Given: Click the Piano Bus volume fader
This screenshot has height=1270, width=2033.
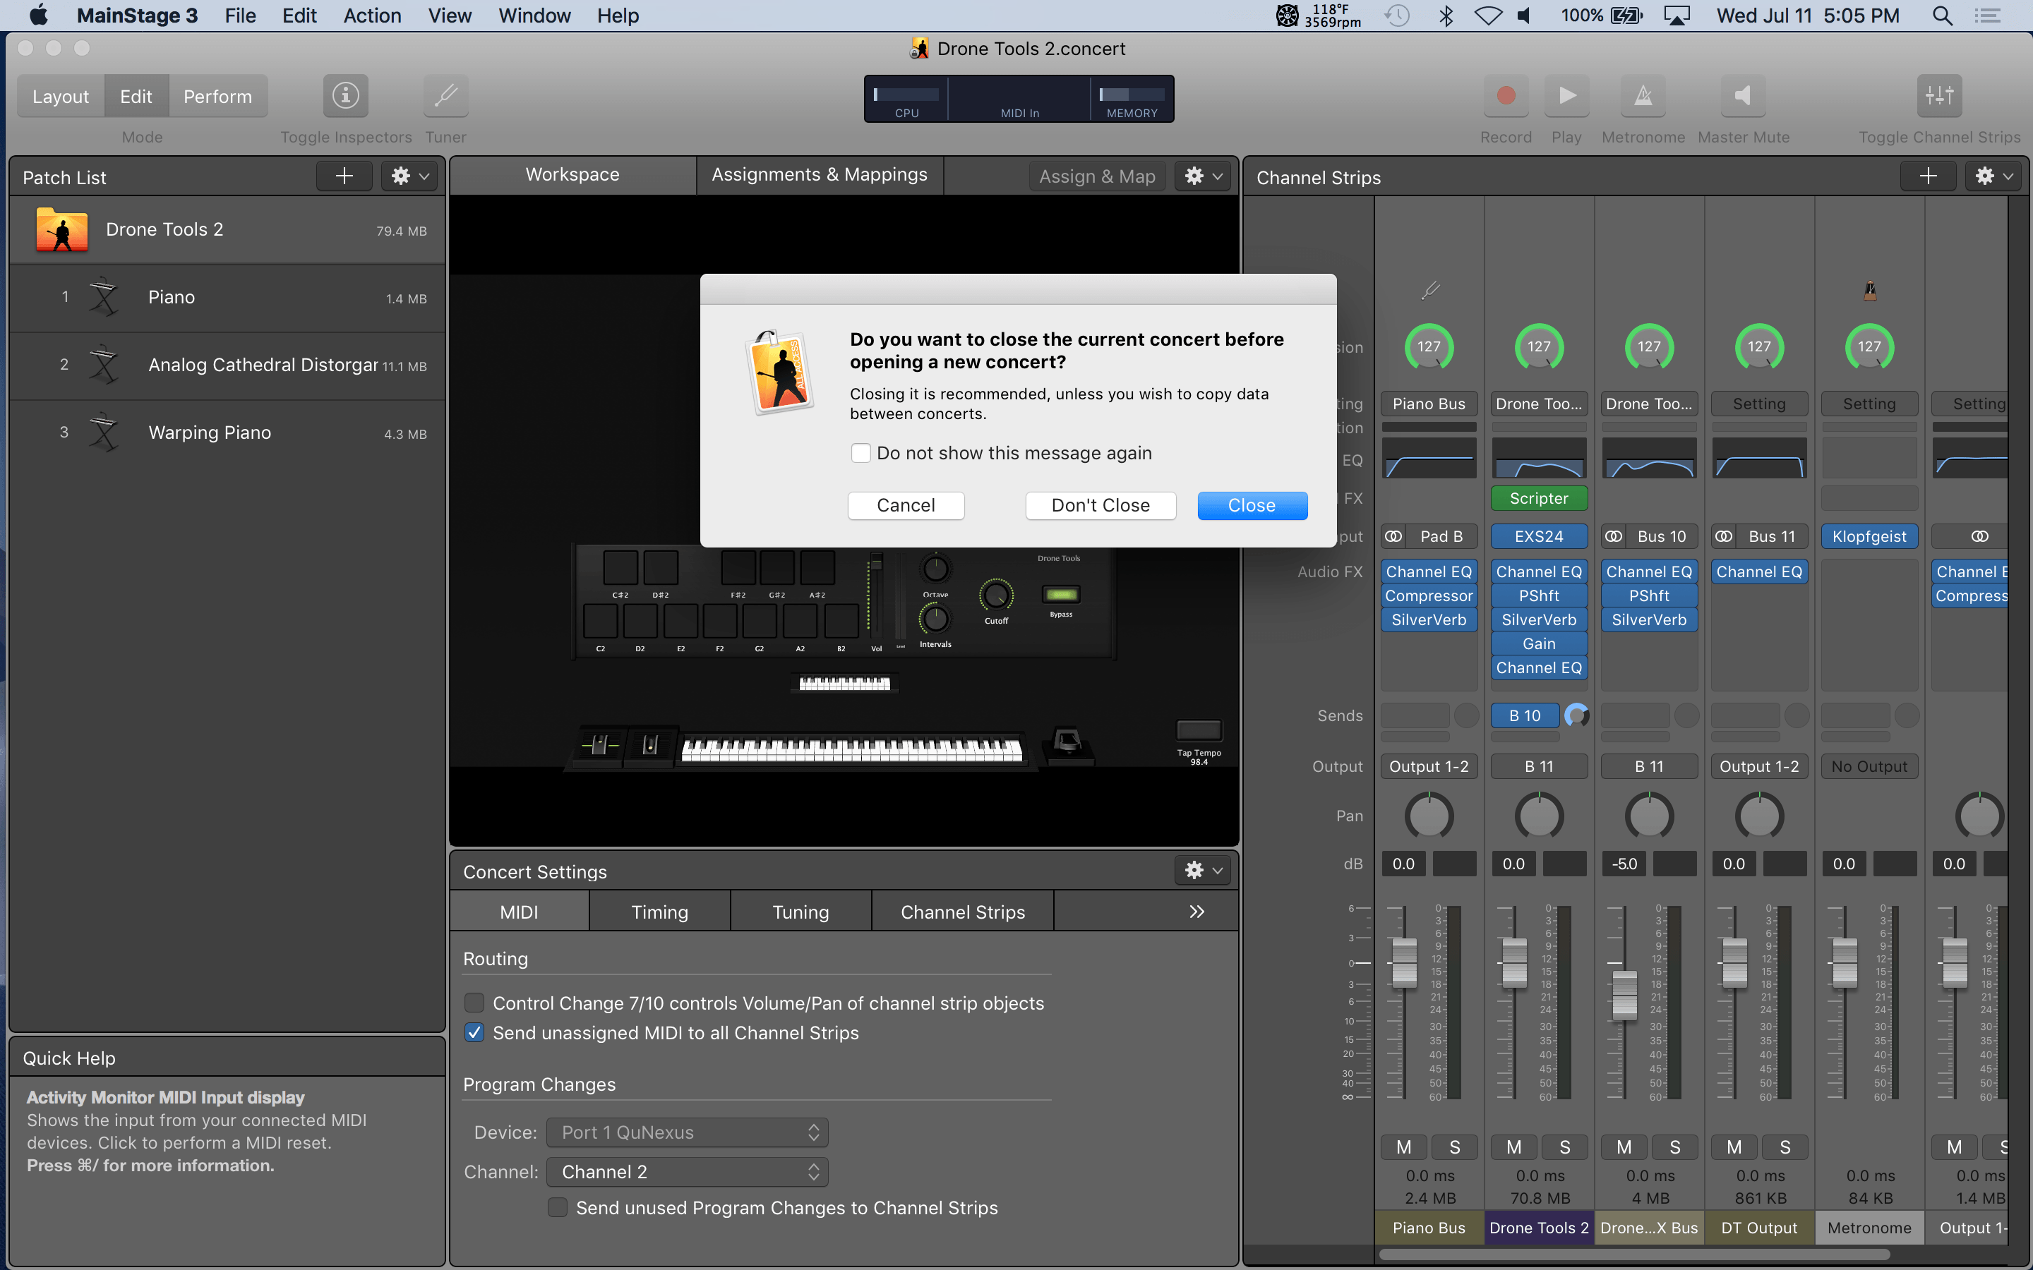Looking at the screenshot, I should (1404, 962).
